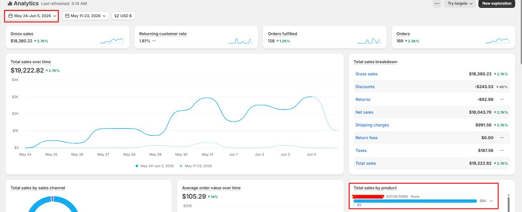Open the Total sales by product title
The image size is (522, 212).
click(x=375, y=188)
